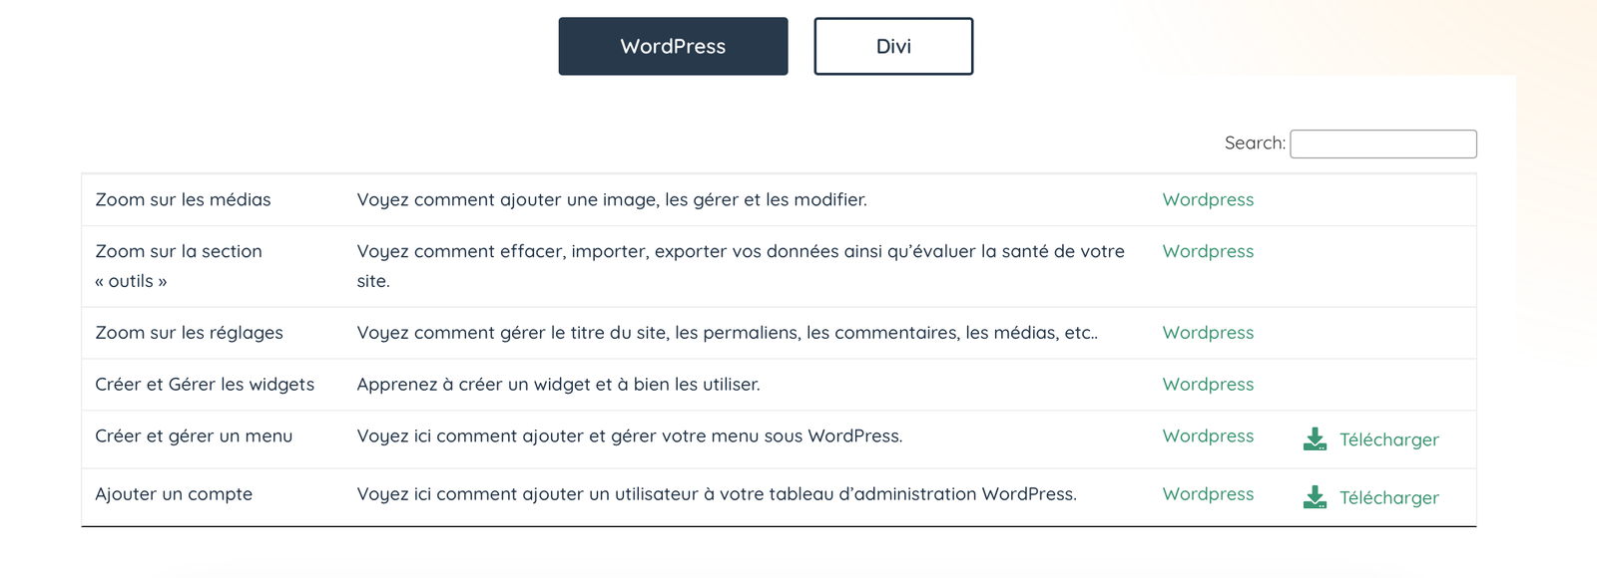Open Télécharger link for Ajouter un compte
Screen dimensions: 1597x578
1388,497
